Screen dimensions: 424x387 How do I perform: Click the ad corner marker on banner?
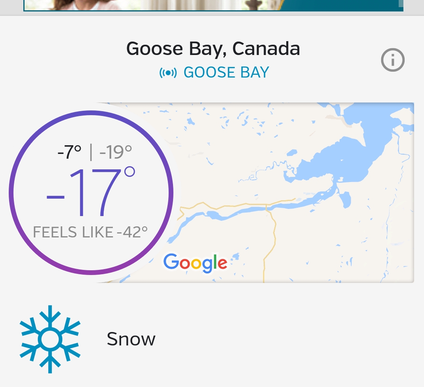[x=401, y=3]
